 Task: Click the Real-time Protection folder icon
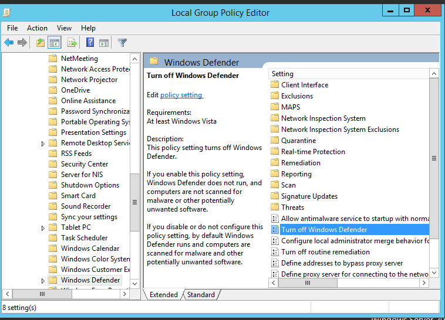click(275, 151)
